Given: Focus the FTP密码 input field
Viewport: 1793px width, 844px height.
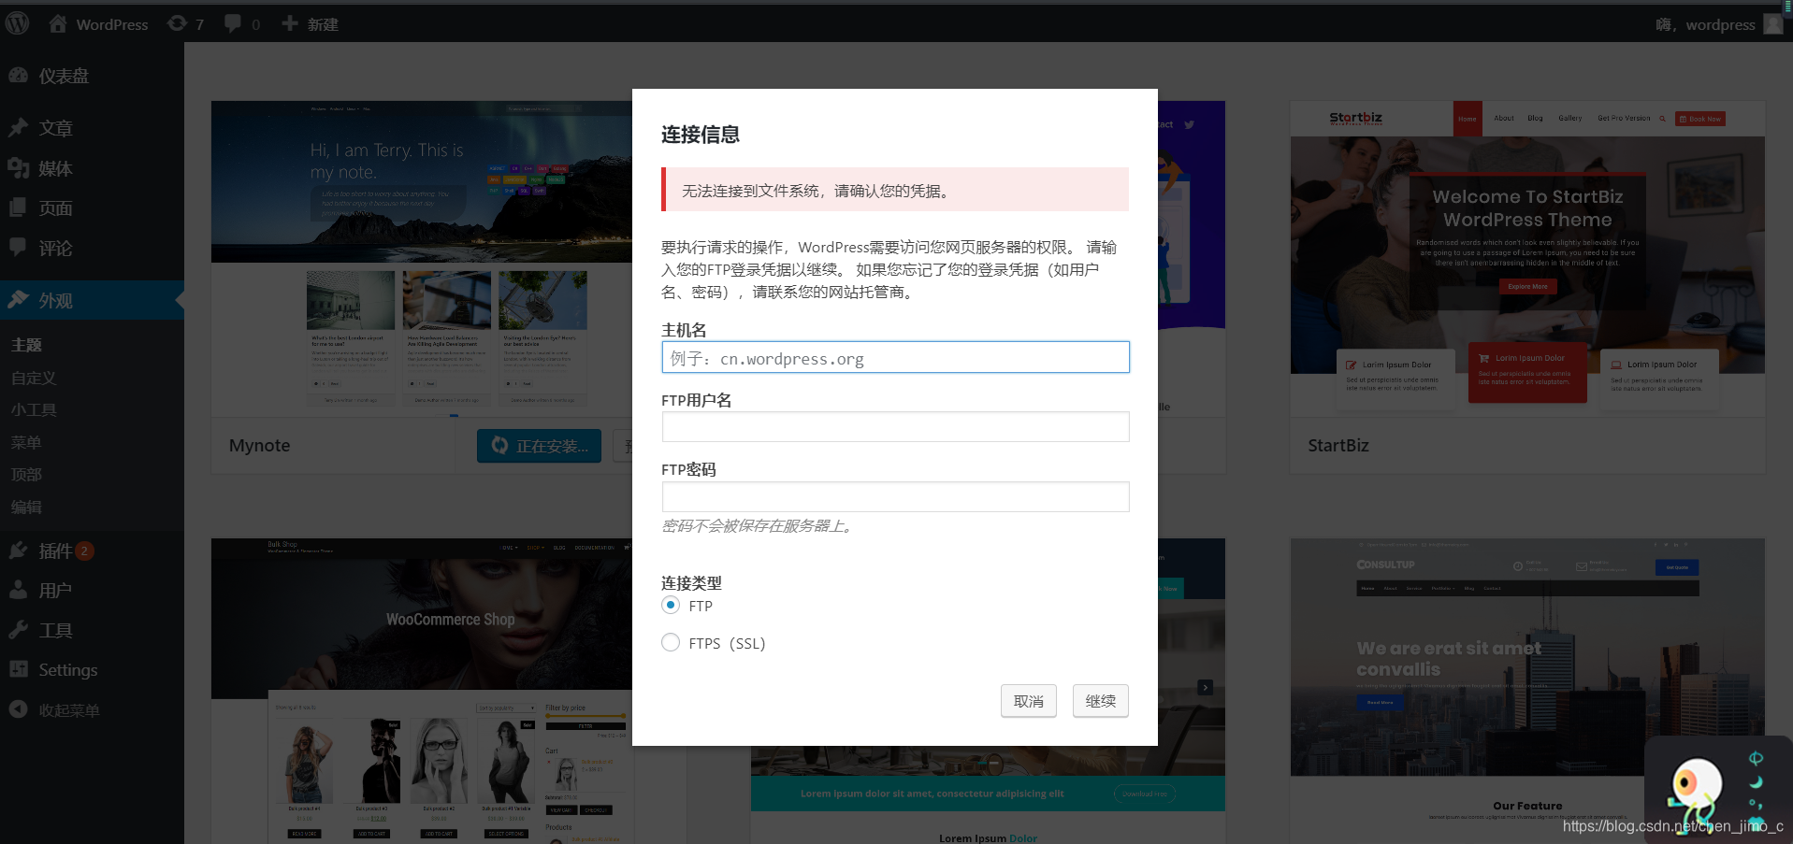Looking at the screenshot, I should click(895, 497).
